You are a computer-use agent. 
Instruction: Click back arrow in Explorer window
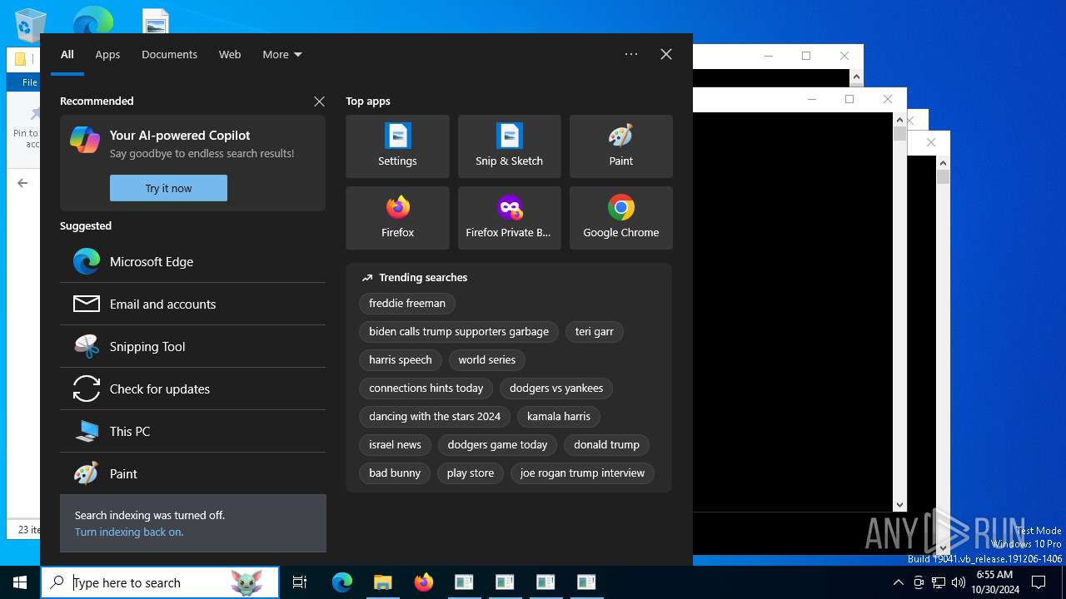[x=22, y=183]
